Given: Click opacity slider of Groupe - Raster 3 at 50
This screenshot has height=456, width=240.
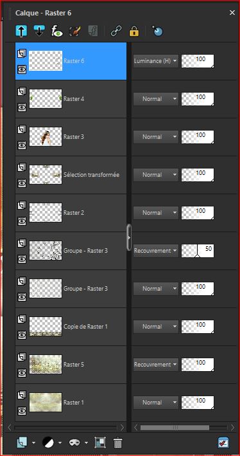Looking at the screenshot, I should (x=198, y=251).
